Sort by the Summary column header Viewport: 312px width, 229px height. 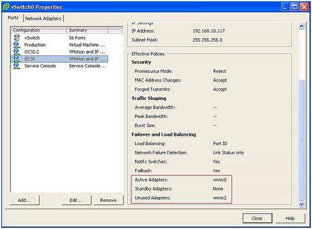tap(87, 30)
